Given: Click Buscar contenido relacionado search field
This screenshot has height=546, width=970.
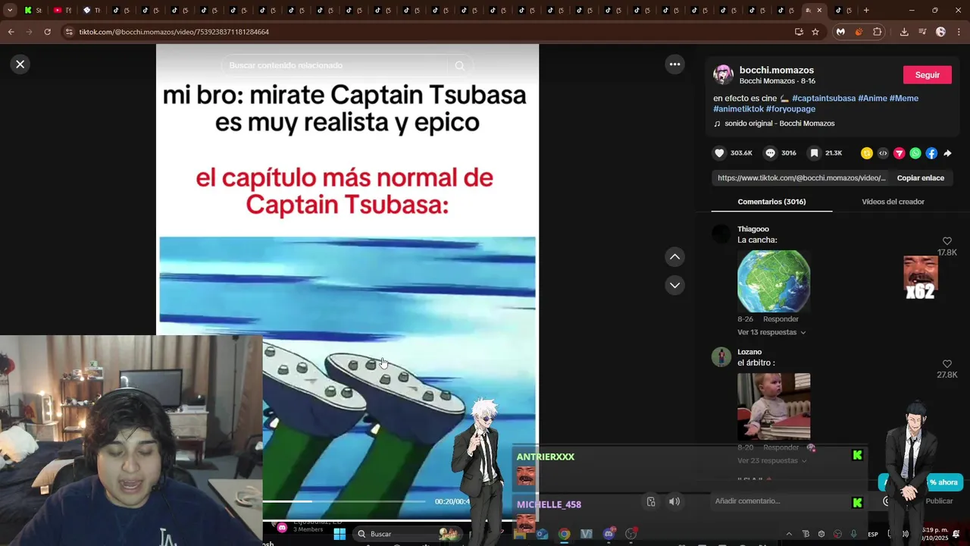Looking at the screenshot, I should (333, 66).
